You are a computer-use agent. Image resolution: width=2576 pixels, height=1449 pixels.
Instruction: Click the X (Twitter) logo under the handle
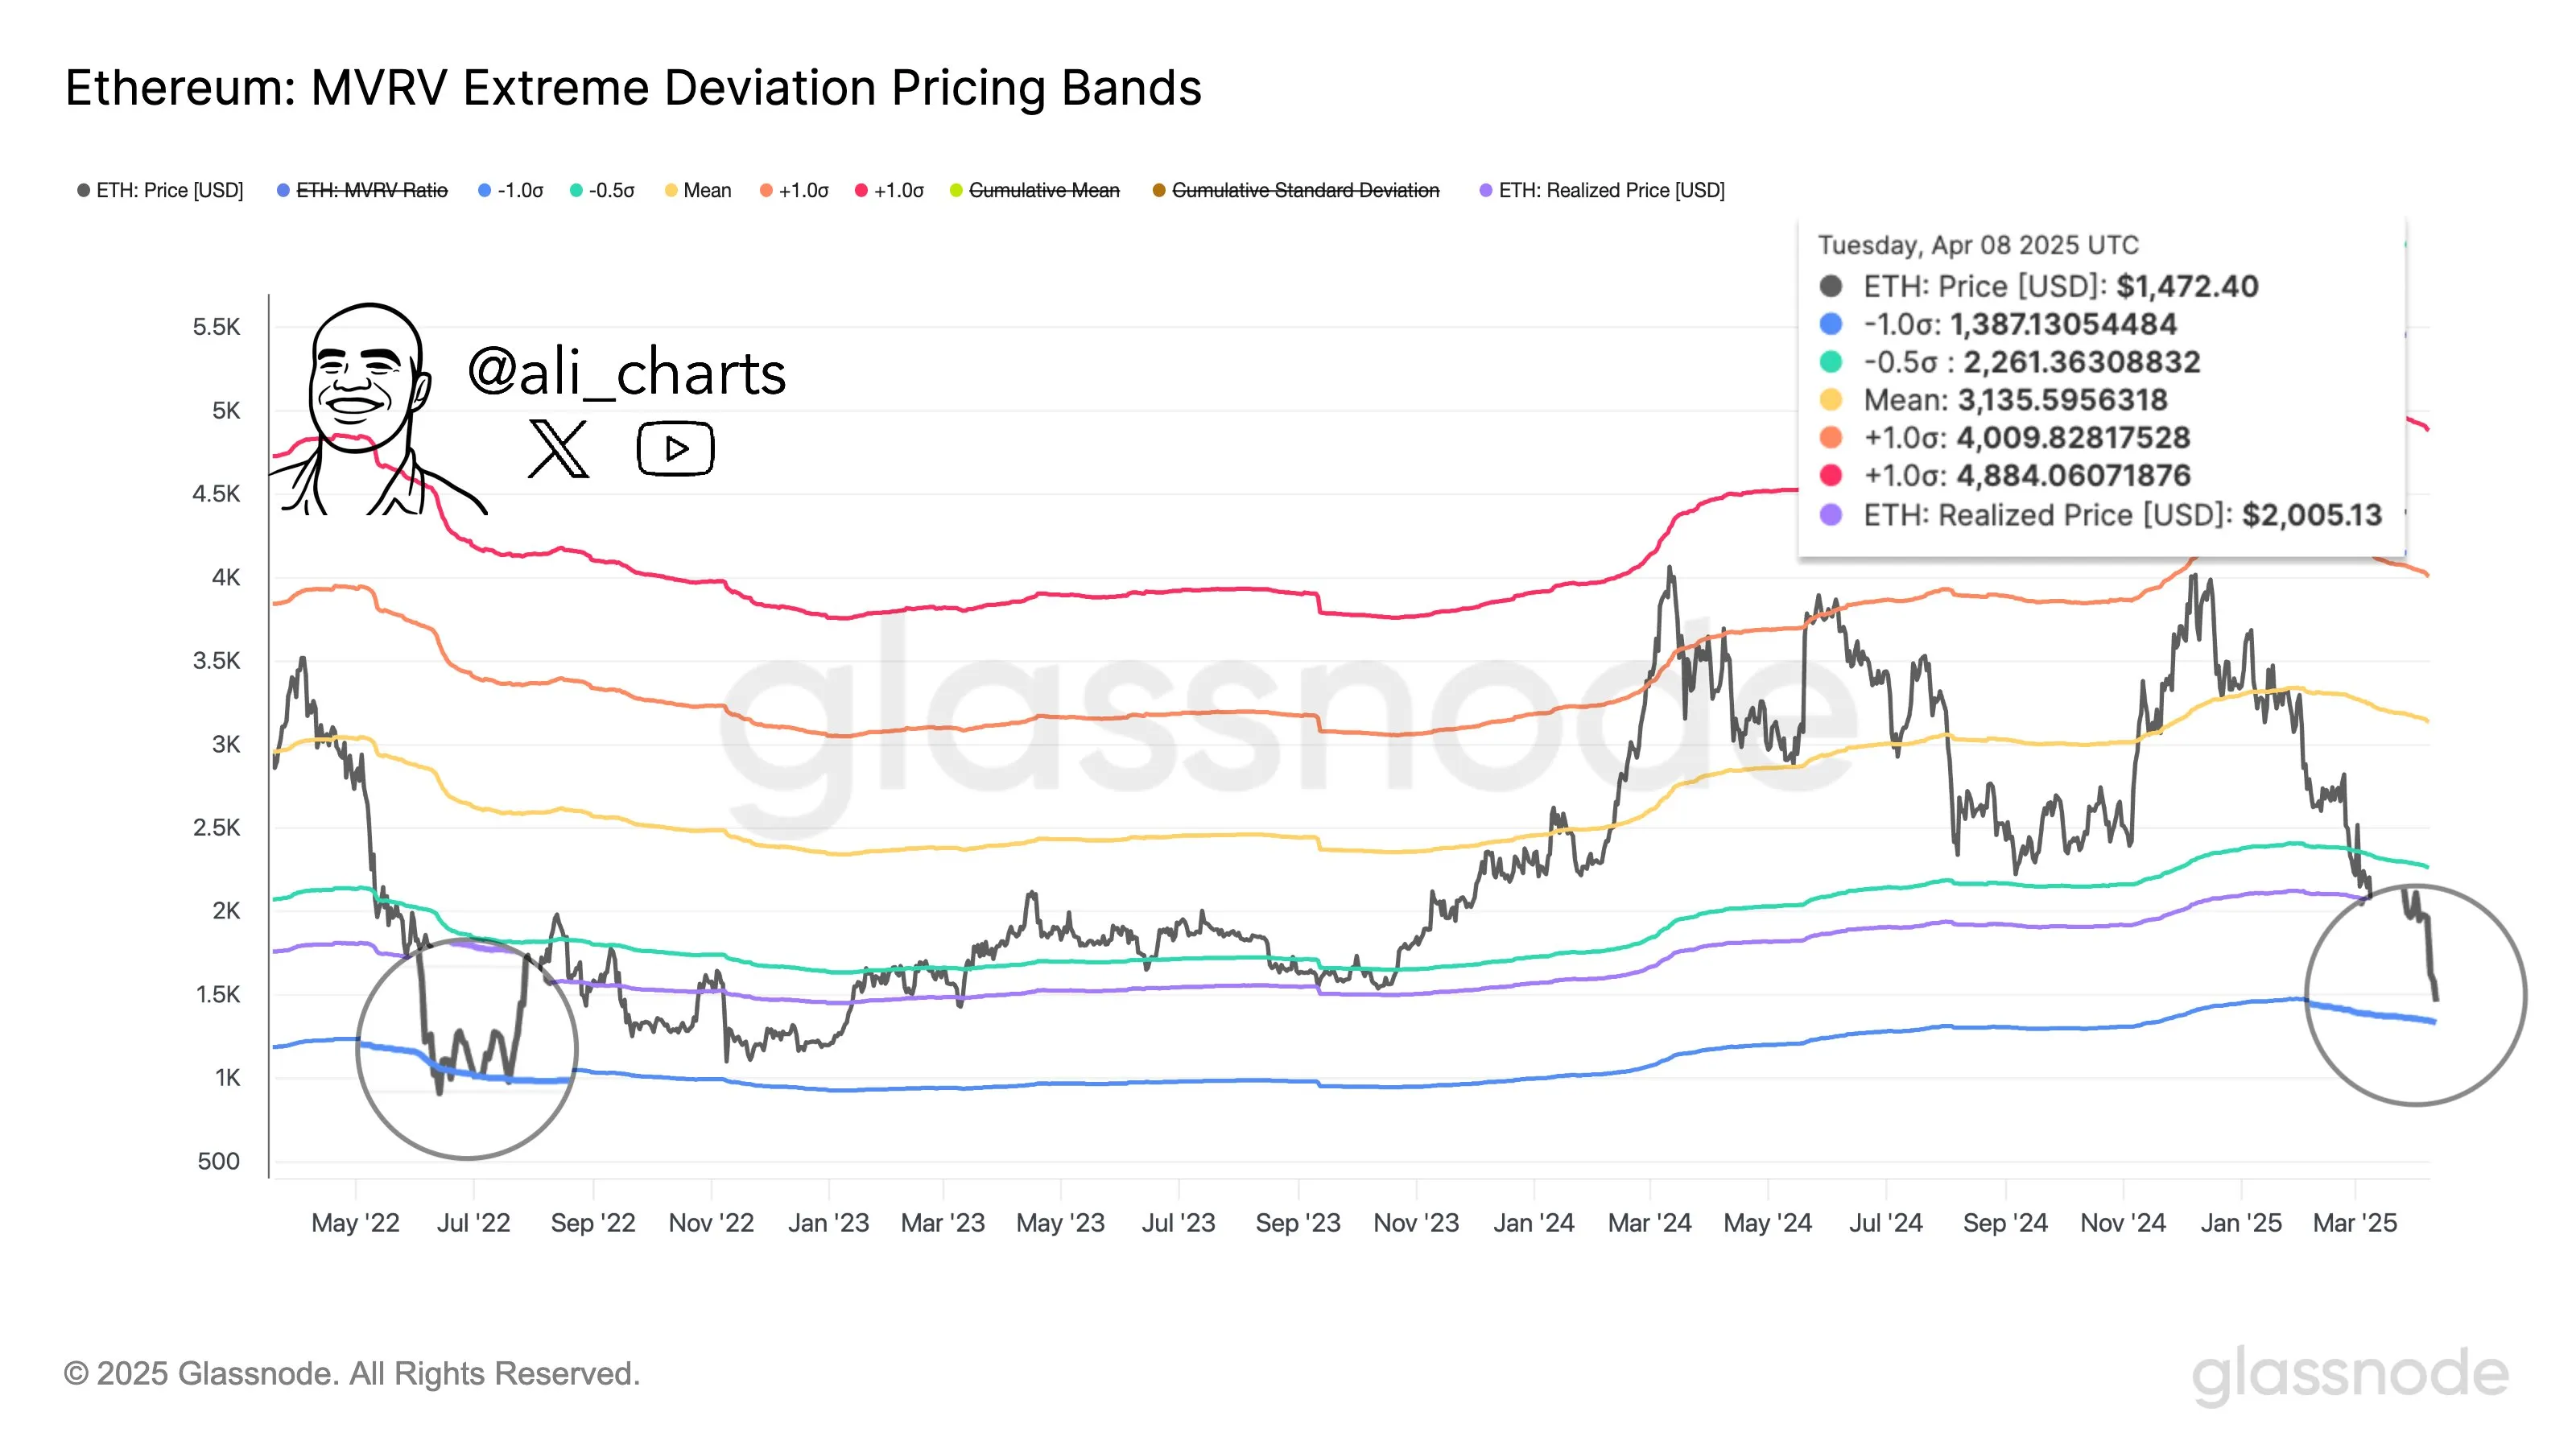tap(558, 449)
